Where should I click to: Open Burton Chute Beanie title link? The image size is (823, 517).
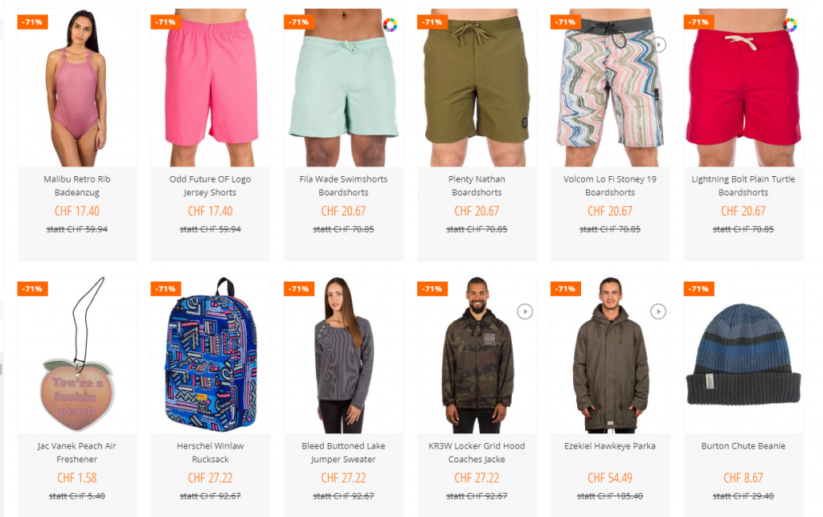coord(743,446)
